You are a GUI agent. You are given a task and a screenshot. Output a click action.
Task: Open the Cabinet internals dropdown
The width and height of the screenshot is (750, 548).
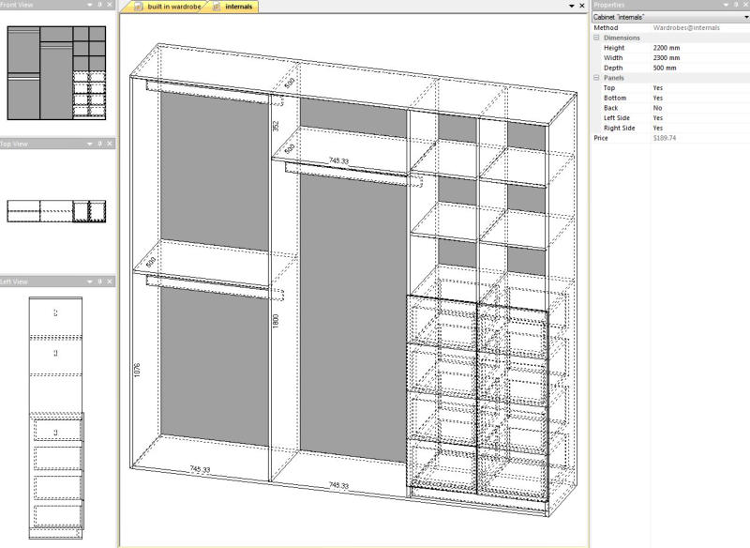pos(745,17)
